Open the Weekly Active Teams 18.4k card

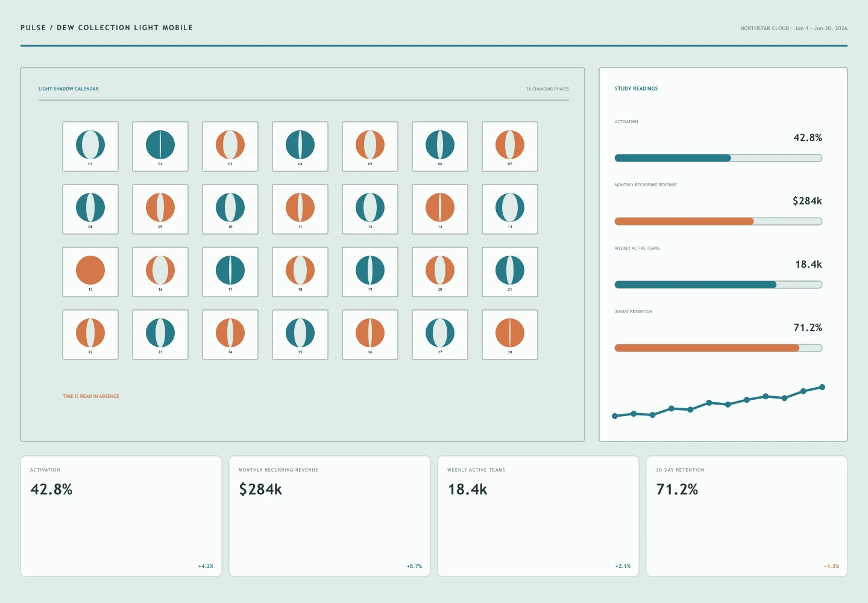tap(538, 516)
